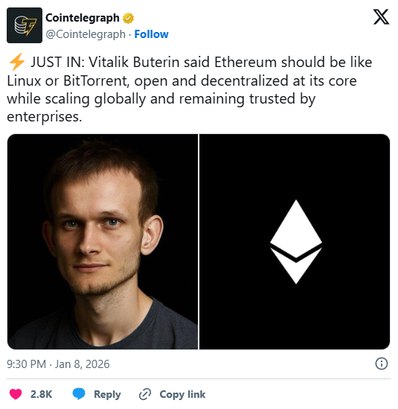This screenshot has width=398, height=409.
Task: Follow the Cointelegraph account
Action: coord(151,34)
